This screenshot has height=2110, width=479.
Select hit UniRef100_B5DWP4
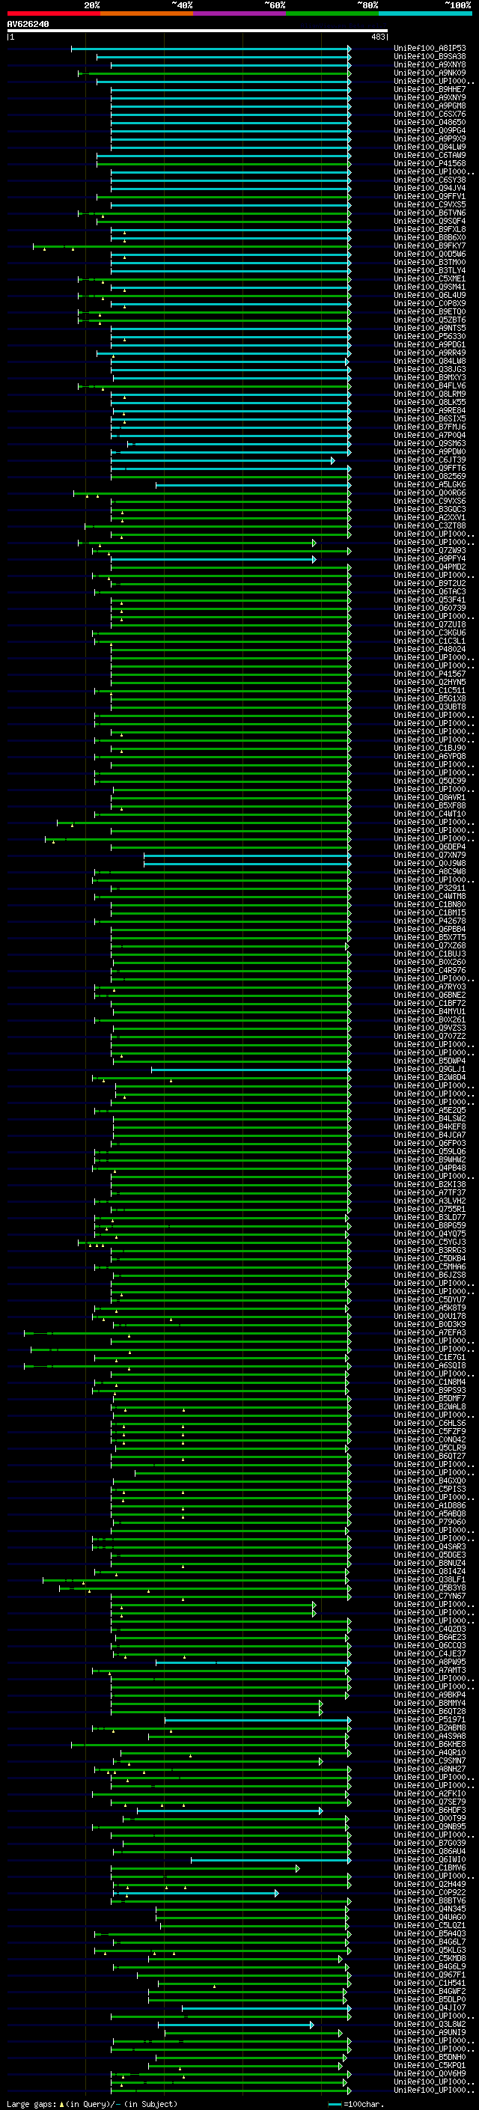tap(430, 1061)
